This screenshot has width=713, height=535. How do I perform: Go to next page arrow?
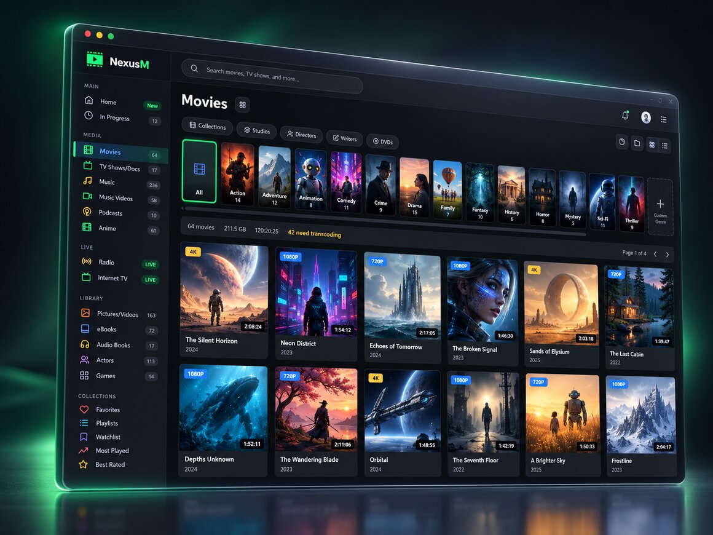[x=668, y=255]
